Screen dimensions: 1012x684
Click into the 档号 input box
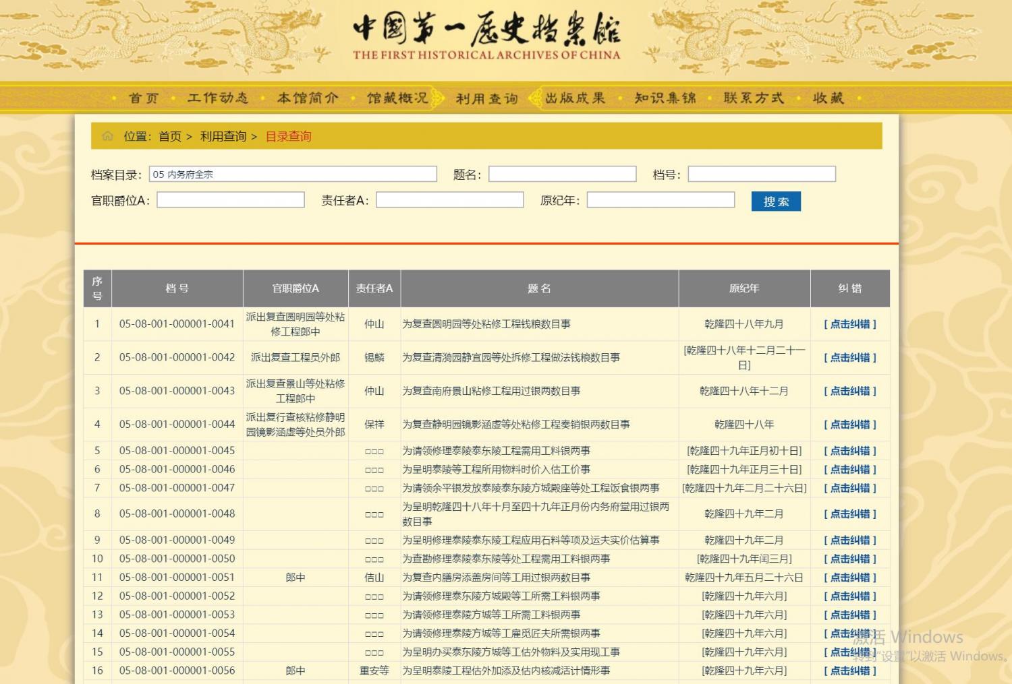pyautogui.click(x=761, y=175)
